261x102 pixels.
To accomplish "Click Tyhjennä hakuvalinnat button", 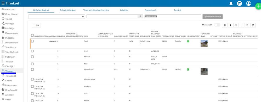I will click(x=213, y=17).
